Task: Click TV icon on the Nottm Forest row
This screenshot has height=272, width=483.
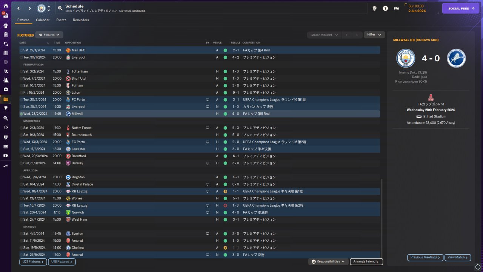Action: click(207, 128)
